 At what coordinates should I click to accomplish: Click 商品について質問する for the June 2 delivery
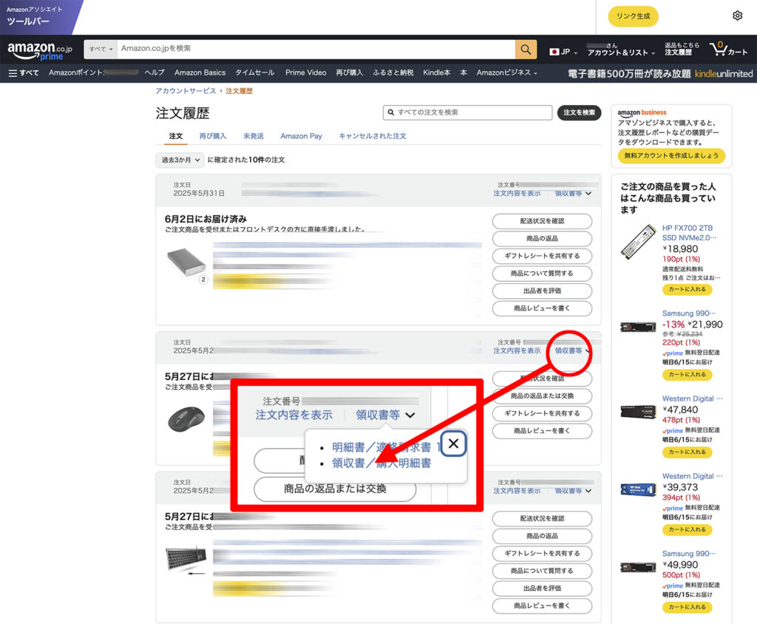click(x=542, y=274)
